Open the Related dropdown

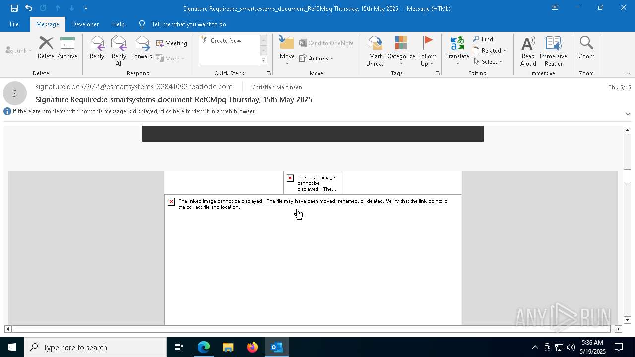coord(490,51)
